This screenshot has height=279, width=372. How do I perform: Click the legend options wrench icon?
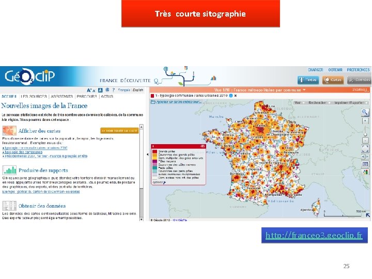tap(165, 182)
